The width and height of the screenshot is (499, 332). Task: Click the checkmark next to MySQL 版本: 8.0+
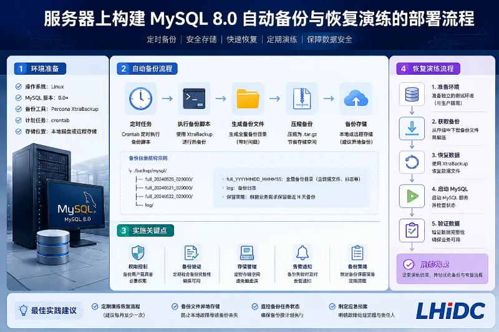click(x=19, y=98)
